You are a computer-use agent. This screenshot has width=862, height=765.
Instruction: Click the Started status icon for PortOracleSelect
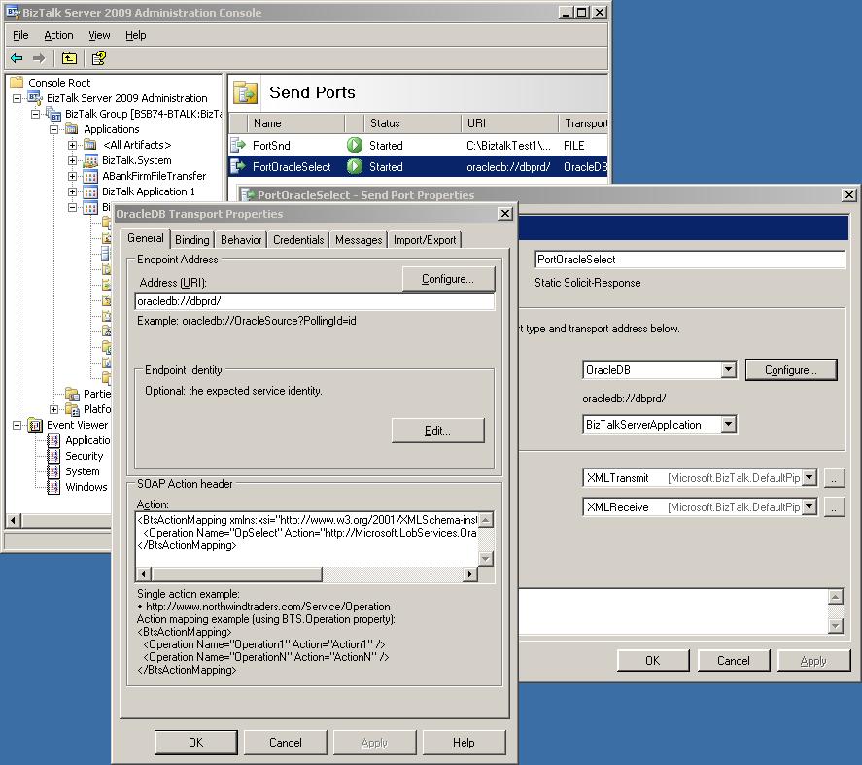(355, 166)
